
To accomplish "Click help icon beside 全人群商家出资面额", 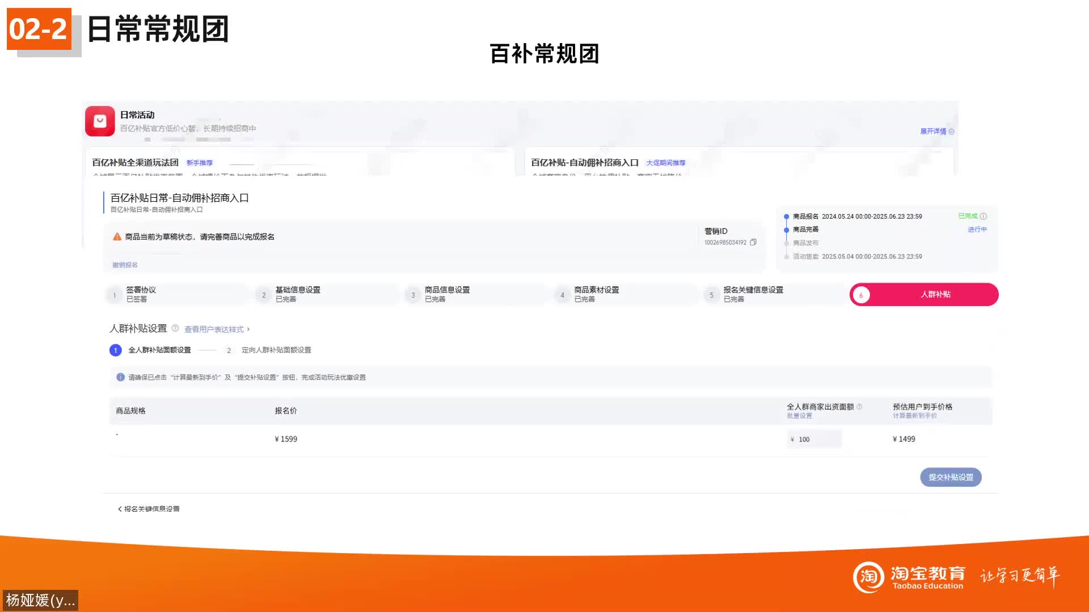I will [x=859, y=406].
